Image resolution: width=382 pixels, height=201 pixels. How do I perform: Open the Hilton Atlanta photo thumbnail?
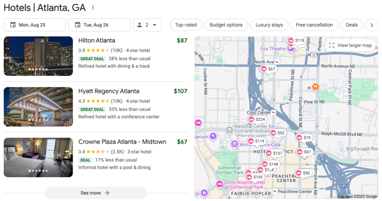click(x=38, y=56)
